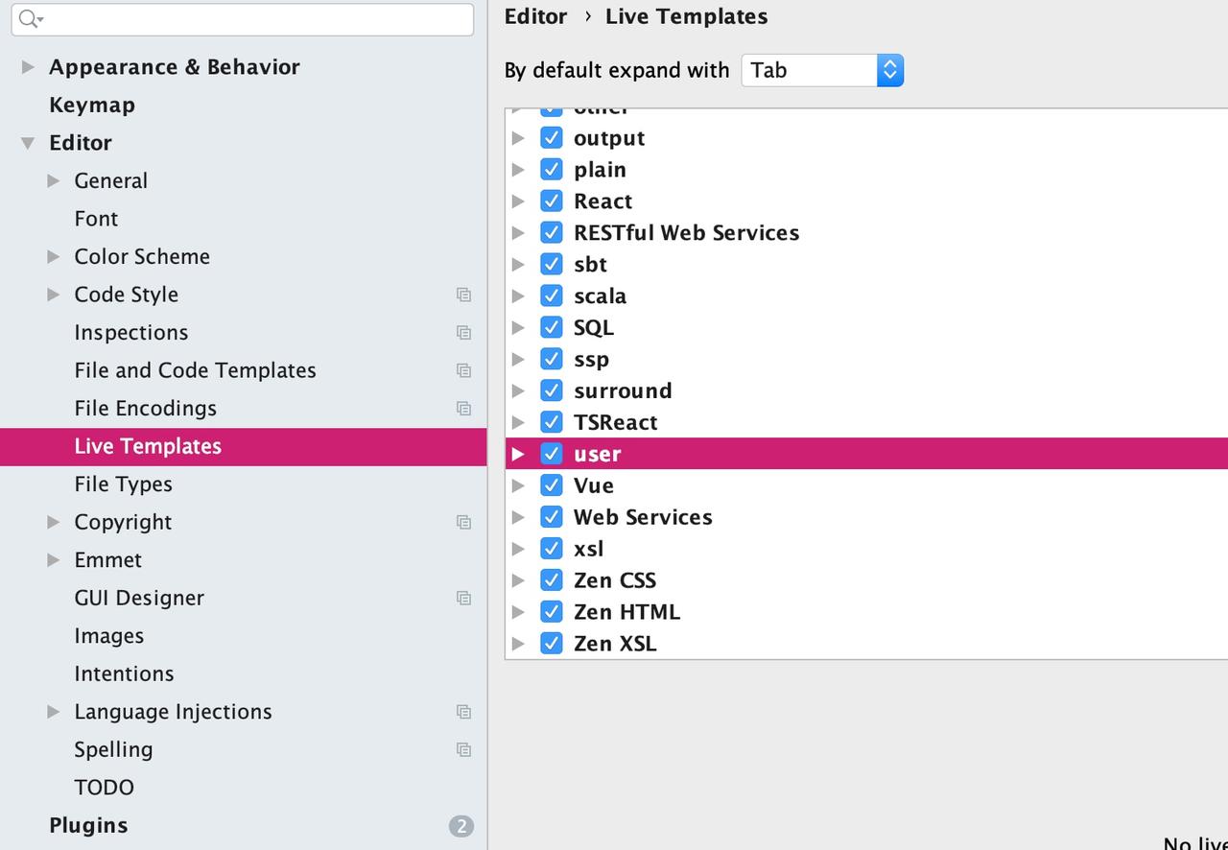Select File Types in the sidebar

pos(123,484)
